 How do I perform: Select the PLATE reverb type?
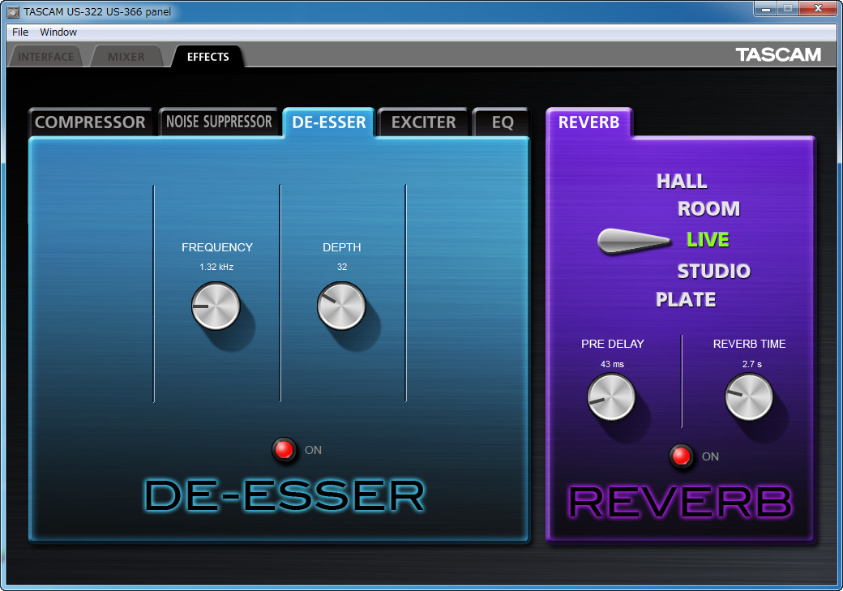[x=686, y=299]
